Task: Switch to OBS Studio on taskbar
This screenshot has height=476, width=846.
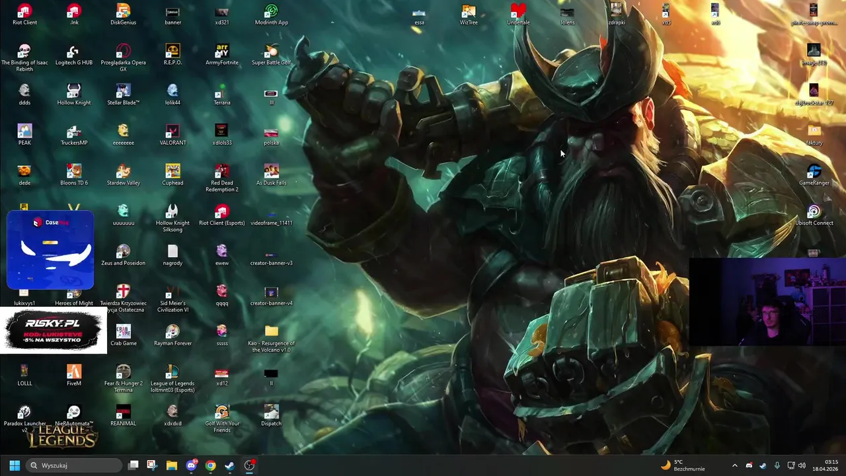Action: coord(249,465)
